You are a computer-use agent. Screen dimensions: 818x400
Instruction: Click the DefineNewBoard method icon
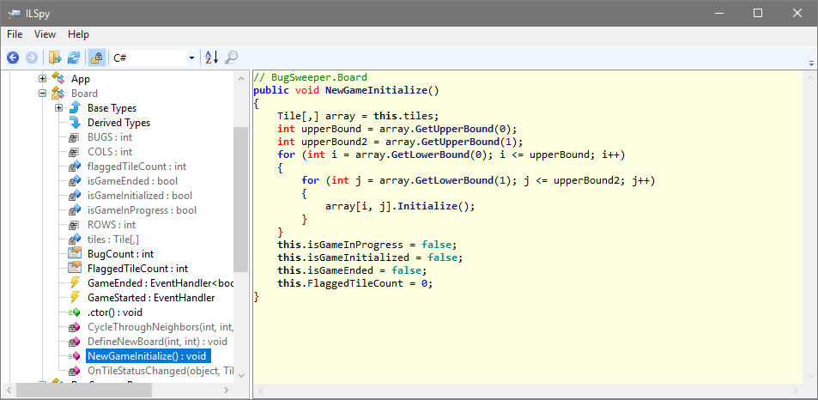75,342
